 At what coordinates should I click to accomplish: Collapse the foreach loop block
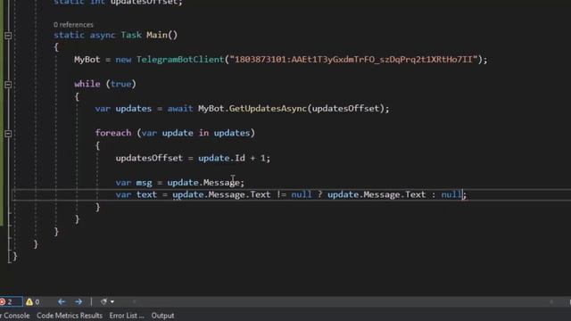[8, 134]
